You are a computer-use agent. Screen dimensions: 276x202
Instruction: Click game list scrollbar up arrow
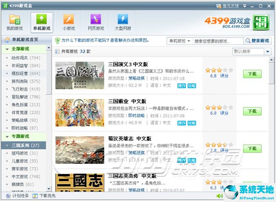(271, 60)
